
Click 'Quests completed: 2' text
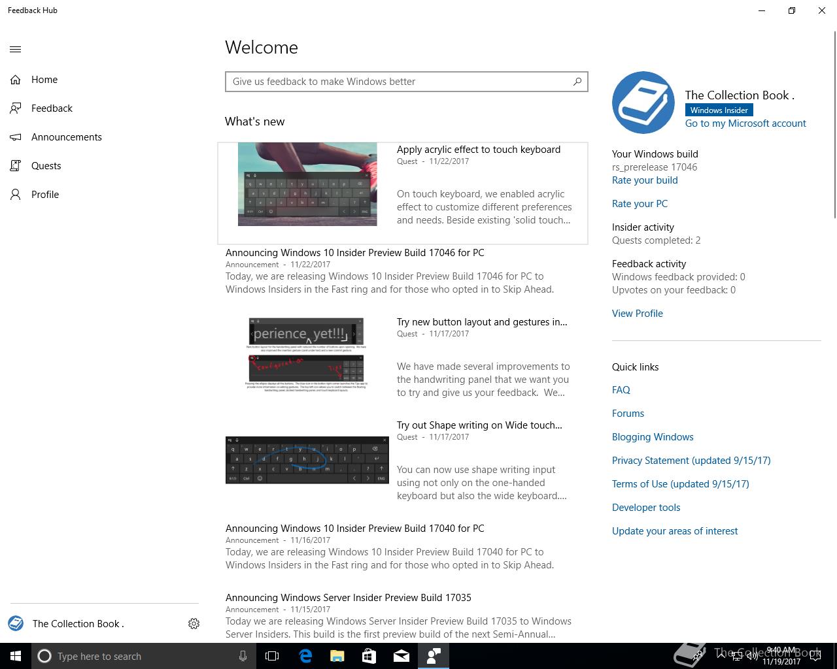[656, 240]
